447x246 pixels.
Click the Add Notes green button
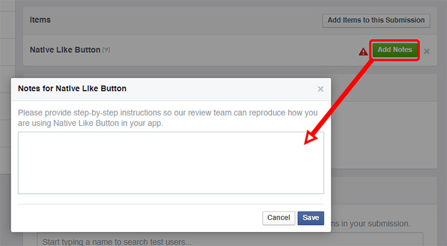click(395, 50)
